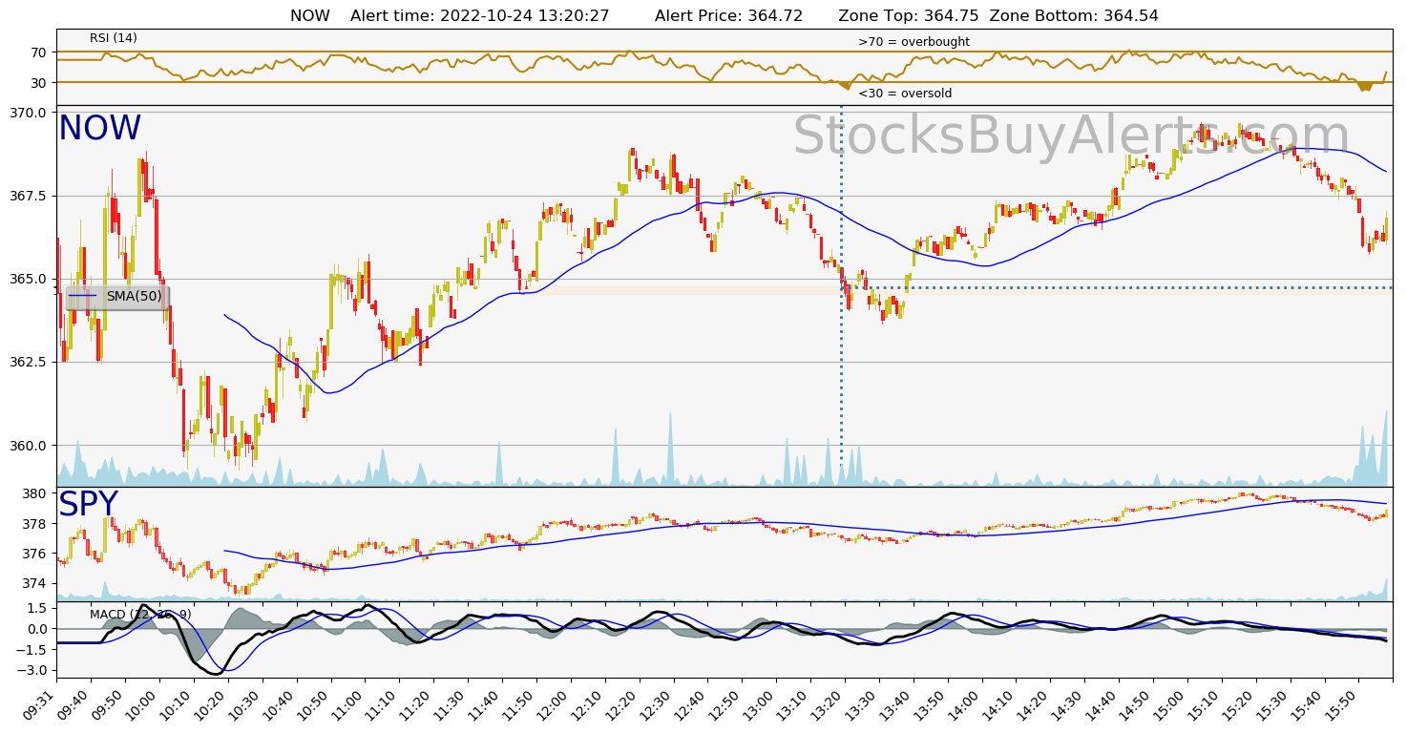Click the 13:00 time axis label

pos(757,706)
